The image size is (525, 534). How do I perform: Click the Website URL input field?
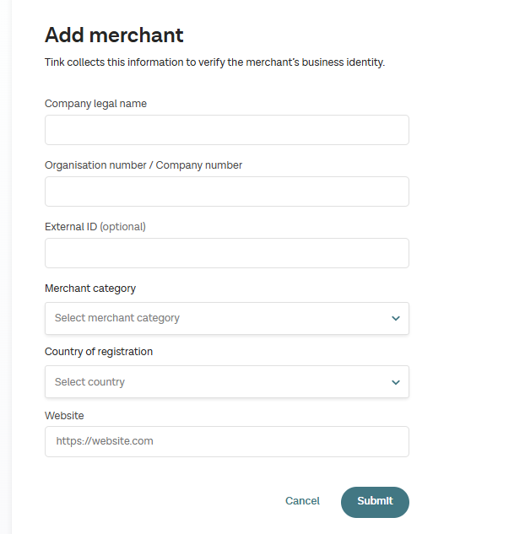coord(226,441)
